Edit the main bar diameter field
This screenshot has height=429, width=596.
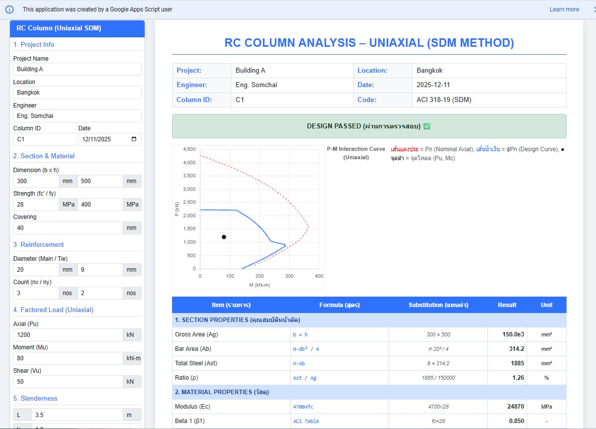[36, 270]
